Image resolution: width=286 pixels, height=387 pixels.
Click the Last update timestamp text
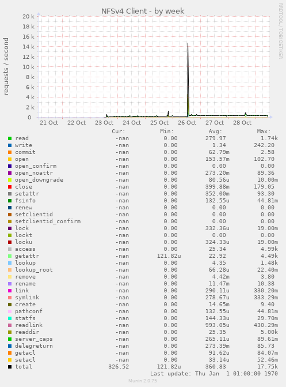click(x=214, y=373)
